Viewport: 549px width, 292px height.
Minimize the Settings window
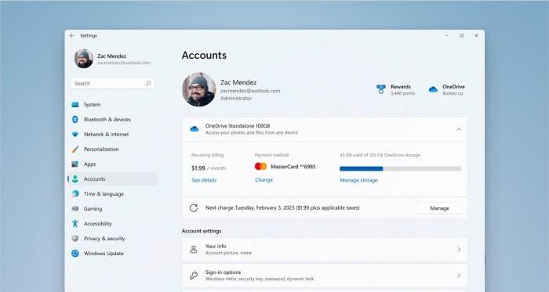click(x=447, y=36)
